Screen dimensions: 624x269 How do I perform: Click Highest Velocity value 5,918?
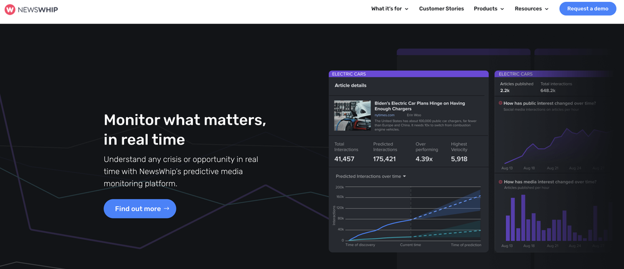459,159
